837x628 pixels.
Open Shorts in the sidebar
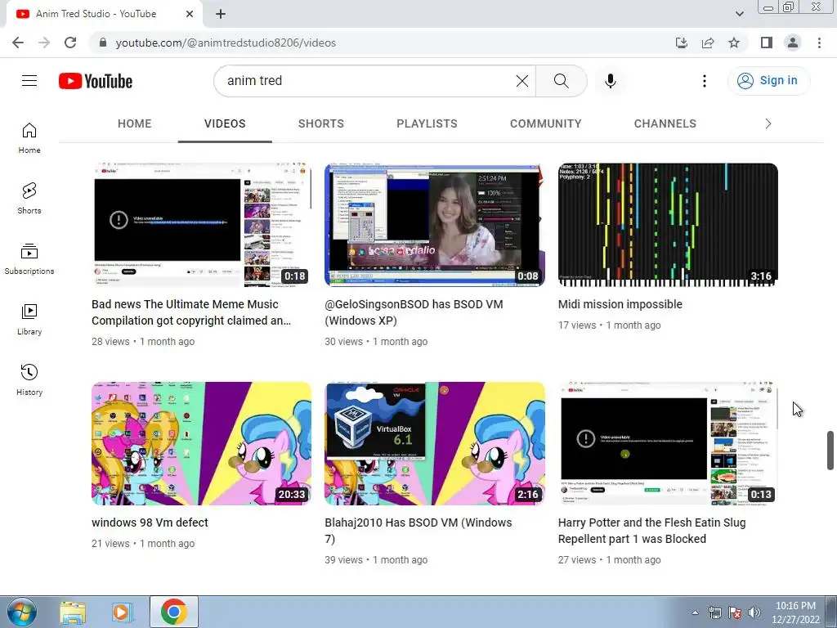coord(29,198)
